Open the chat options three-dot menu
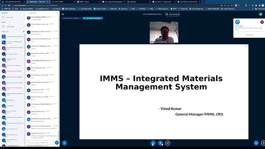Screen dimensions: 265x149 point(57,13)
